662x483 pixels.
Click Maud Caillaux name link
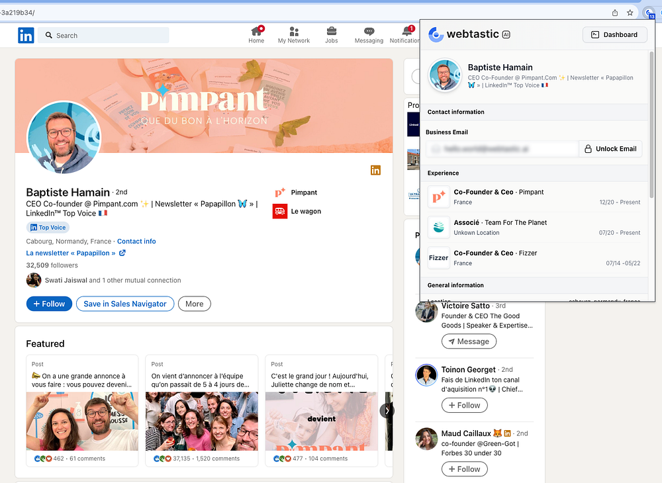point(466,433)
